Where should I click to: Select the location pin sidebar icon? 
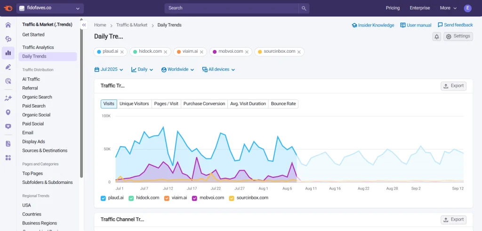pyautogui.click(x=8, y=112)
